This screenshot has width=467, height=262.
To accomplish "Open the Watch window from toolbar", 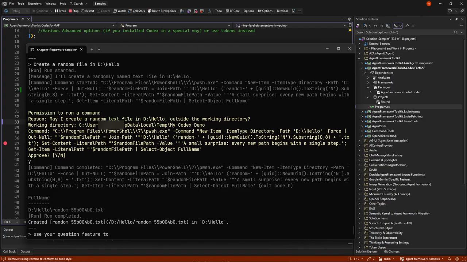I will tap(119, 11).
